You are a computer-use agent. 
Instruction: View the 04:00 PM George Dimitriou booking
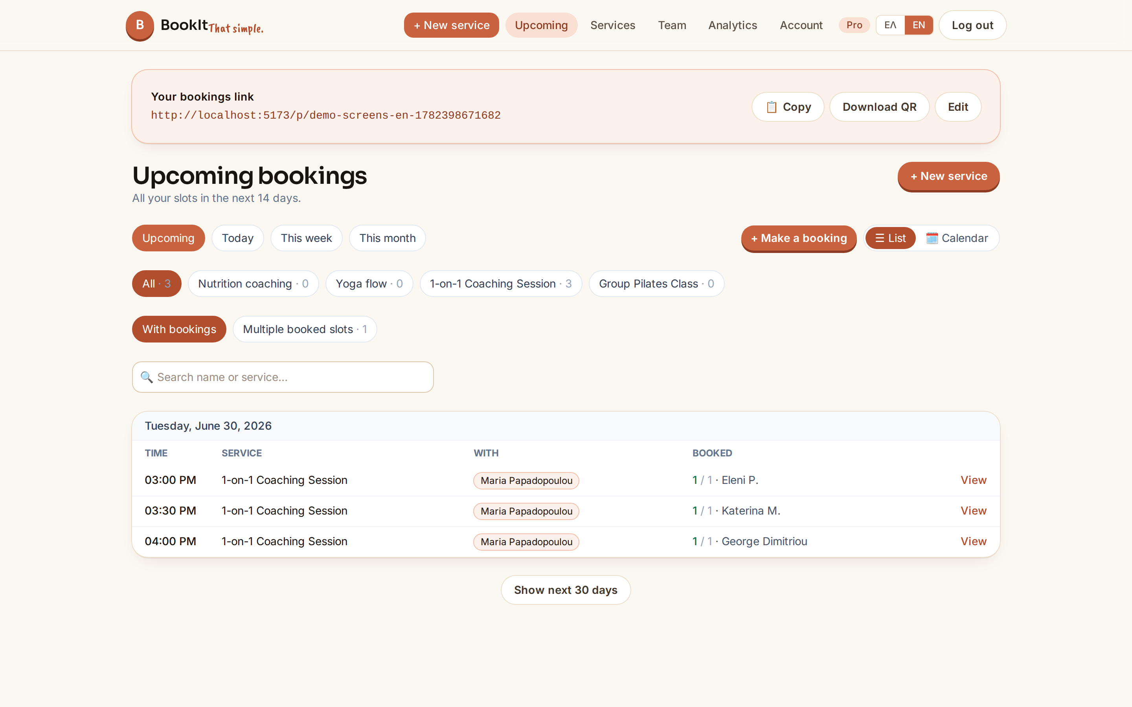(974, 541)
